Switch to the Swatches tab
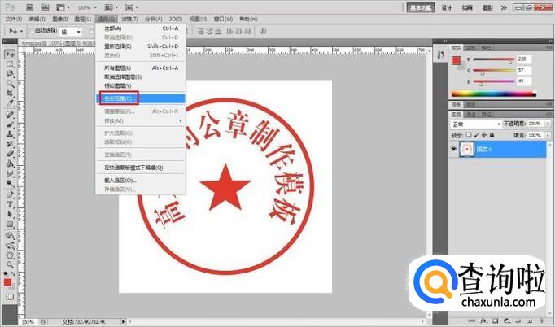Image resolution: width=555 pixels, height=327 pixels. [x=470, y=47]
